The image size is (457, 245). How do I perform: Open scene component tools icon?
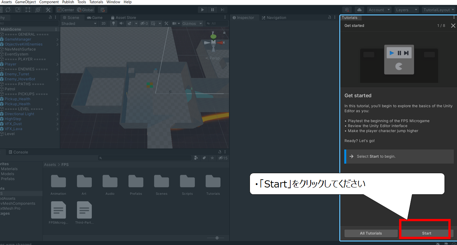pyautogui.click(x=166, y=24)
